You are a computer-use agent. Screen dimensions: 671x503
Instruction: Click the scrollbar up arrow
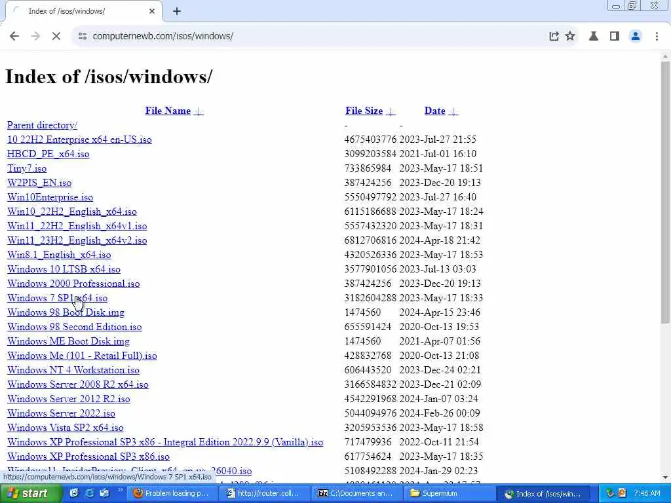(x=665, y=56)
